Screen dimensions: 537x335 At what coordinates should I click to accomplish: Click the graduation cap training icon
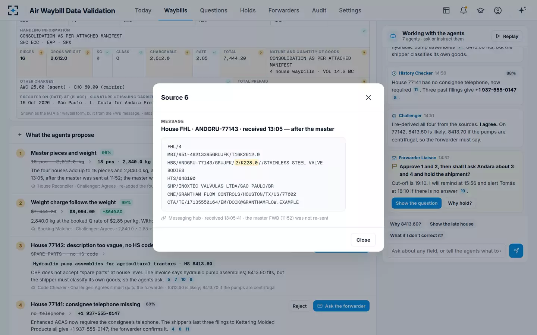pos(481,10)
